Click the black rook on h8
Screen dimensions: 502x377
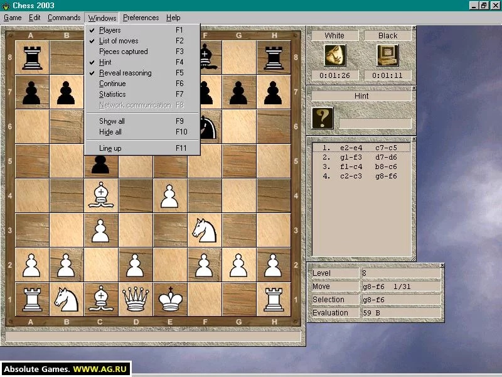[274, 58]
